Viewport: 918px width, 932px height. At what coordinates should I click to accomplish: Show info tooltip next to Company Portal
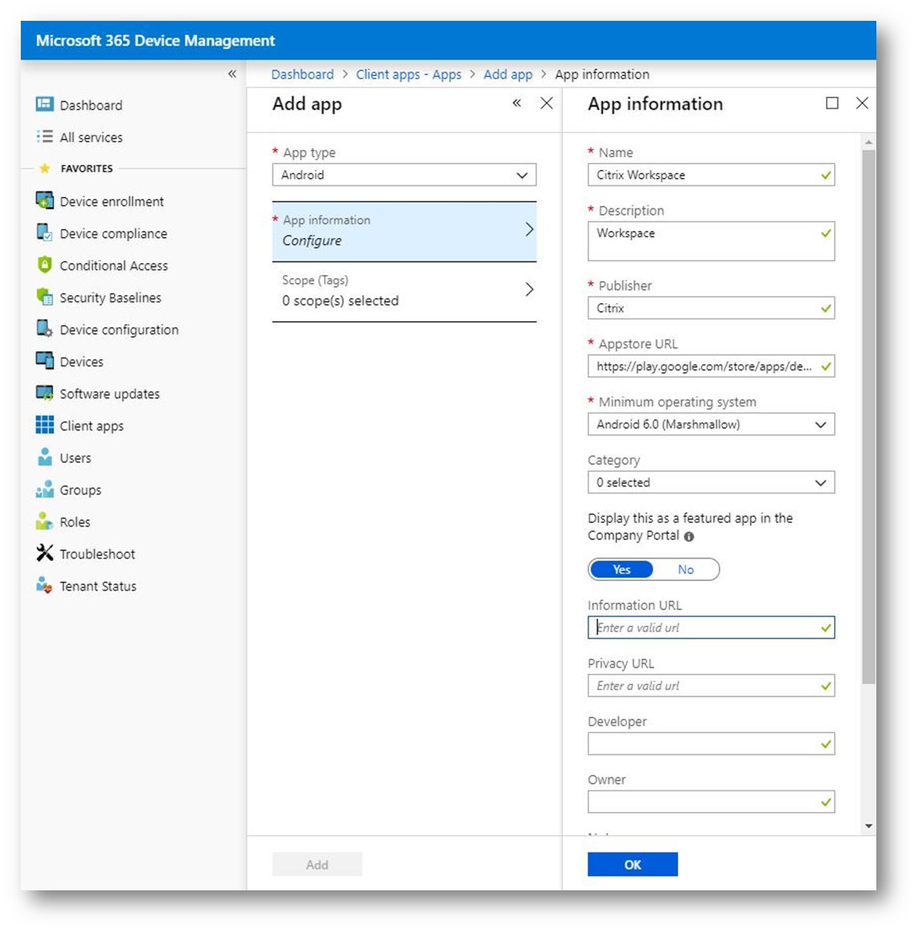coord(689,537)
